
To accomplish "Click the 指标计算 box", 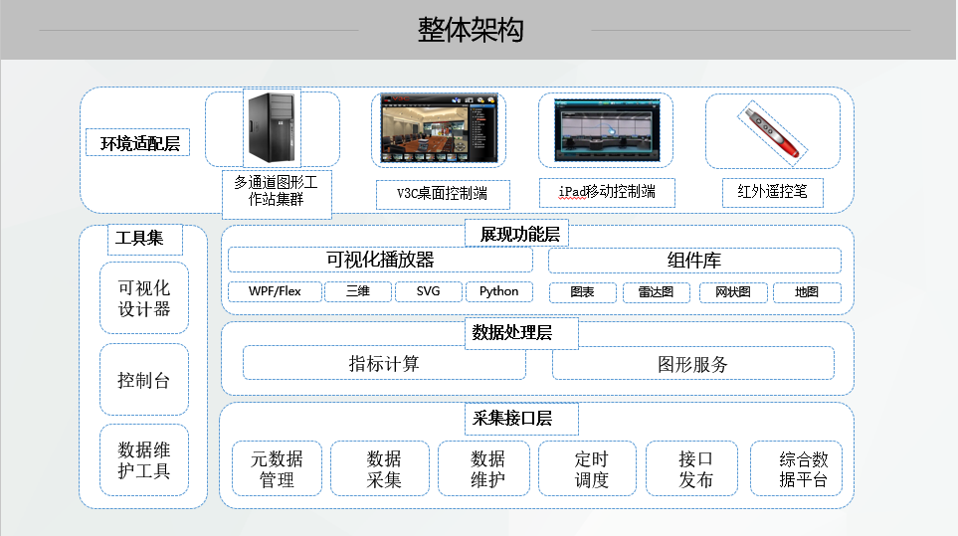I will point(384,363).
